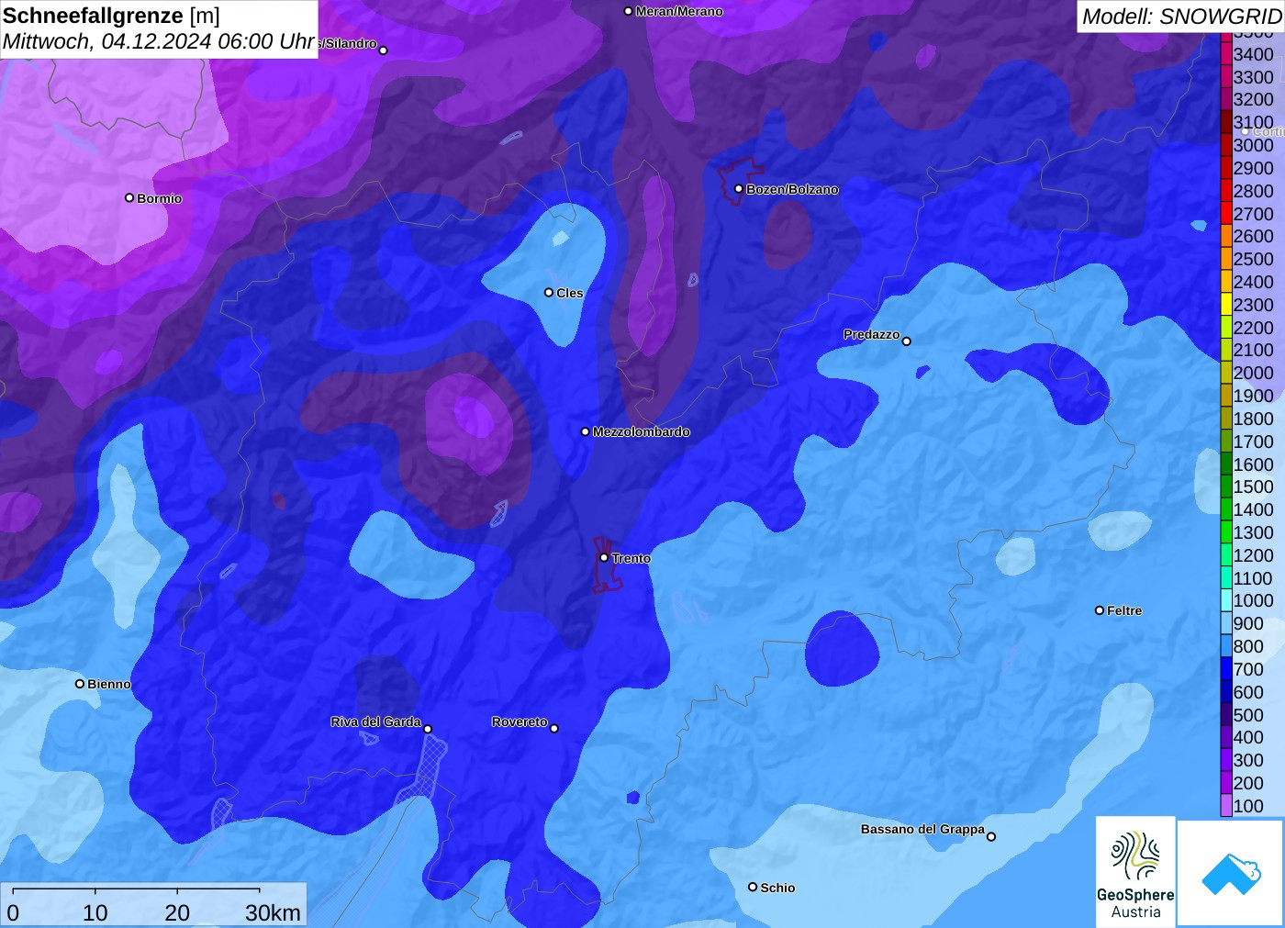Click the Feltre label text
The image size is (1285, 928).
tap(1124, 610)
